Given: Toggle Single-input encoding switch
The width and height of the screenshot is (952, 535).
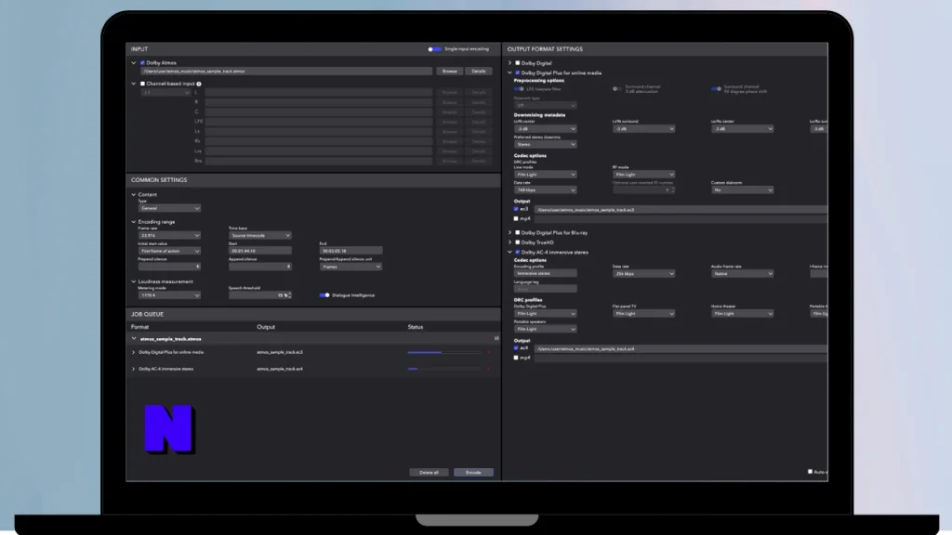Looking at the screenshot, I should tap(435, 49).
